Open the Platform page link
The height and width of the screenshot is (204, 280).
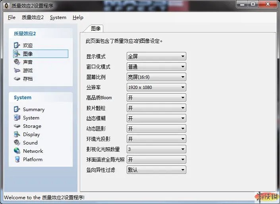33,160
